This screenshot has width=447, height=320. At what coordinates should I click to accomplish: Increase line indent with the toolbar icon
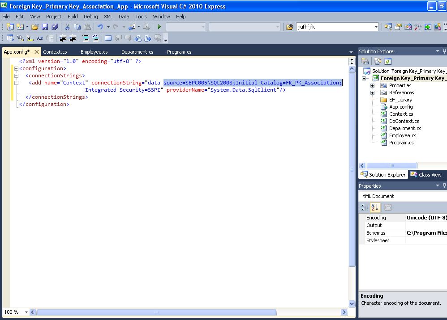click(73, 38)
